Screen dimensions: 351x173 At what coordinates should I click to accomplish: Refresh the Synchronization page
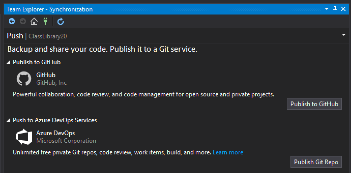click(61, 21)
